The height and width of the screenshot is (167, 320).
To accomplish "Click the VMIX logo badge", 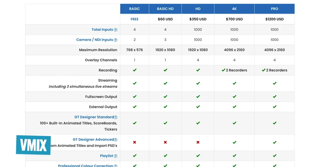I will pos(34,145).
